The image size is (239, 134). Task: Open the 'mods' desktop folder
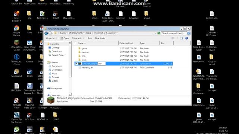[x=94, y=15]
